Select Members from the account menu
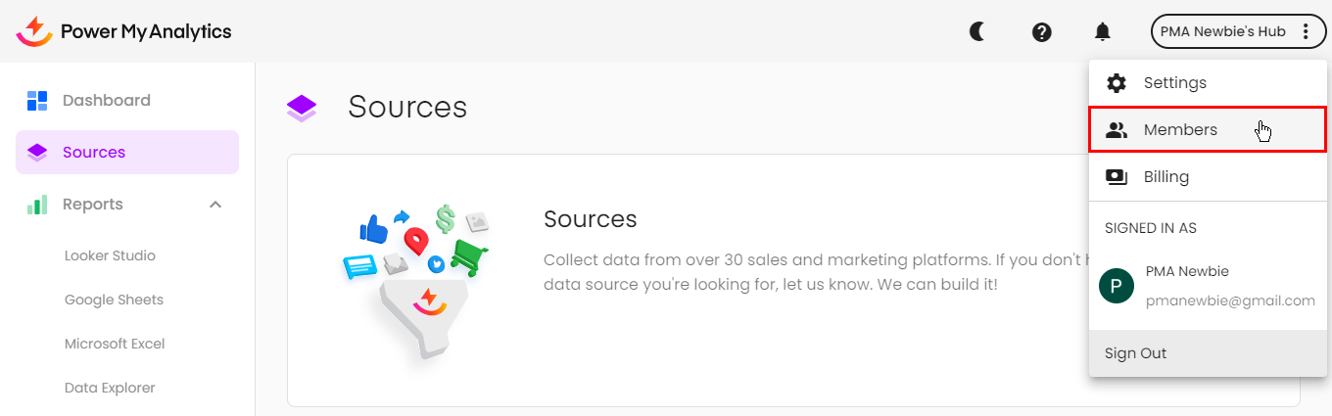 (x=1180, y=130)
